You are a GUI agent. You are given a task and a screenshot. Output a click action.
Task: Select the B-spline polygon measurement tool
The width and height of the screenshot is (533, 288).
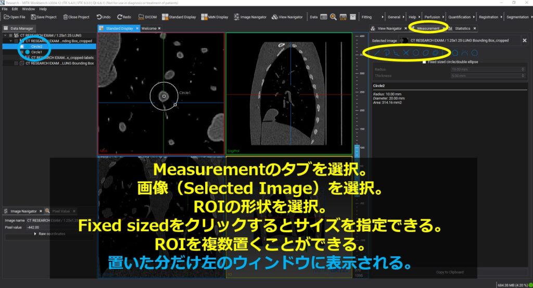465,53
